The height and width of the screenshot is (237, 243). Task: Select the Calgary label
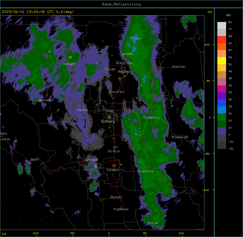coord(112,170)
